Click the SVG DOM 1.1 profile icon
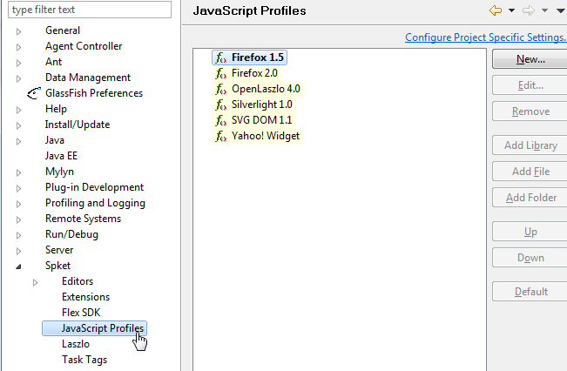The height and width of the screenshot is (371, 567). [220, 120]
